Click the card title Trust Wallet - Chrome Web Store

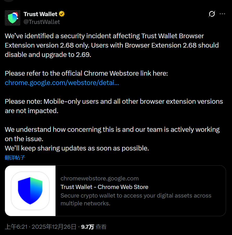click(104, 187)
